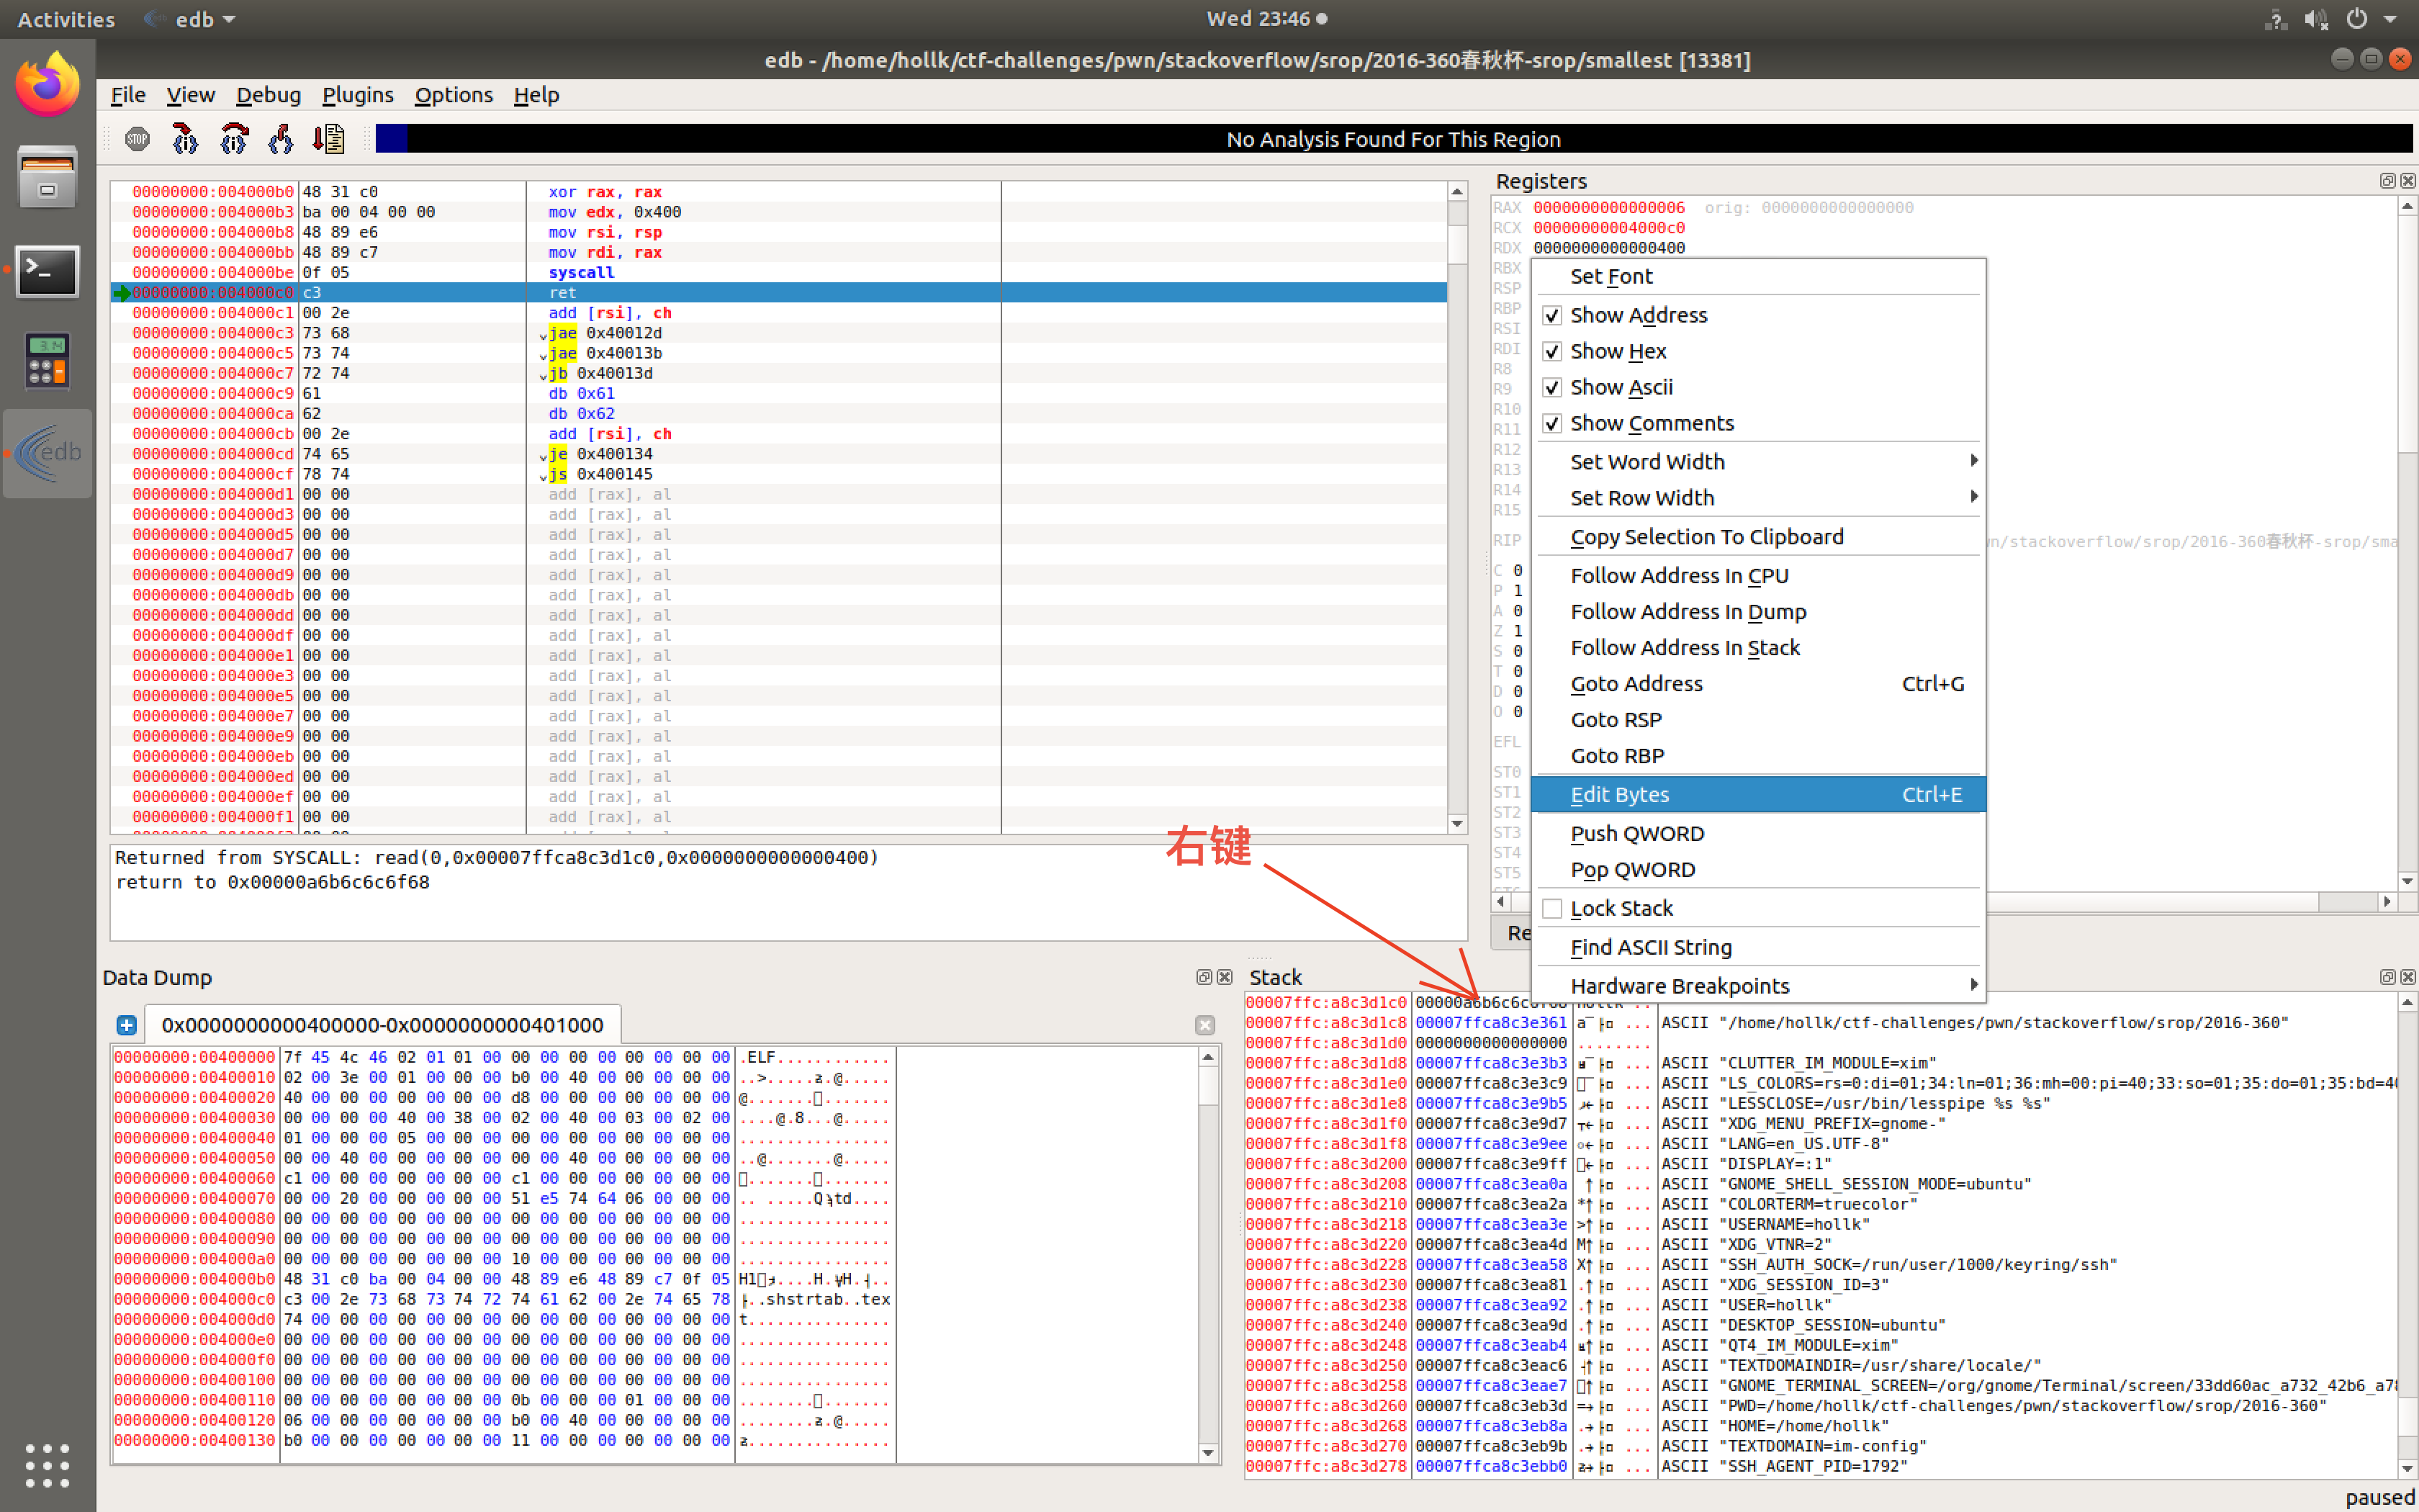This screenshot has width=2419, height=1512.
Task: Click the Step Into toolbar icon
Action: (x=185, y=139)
